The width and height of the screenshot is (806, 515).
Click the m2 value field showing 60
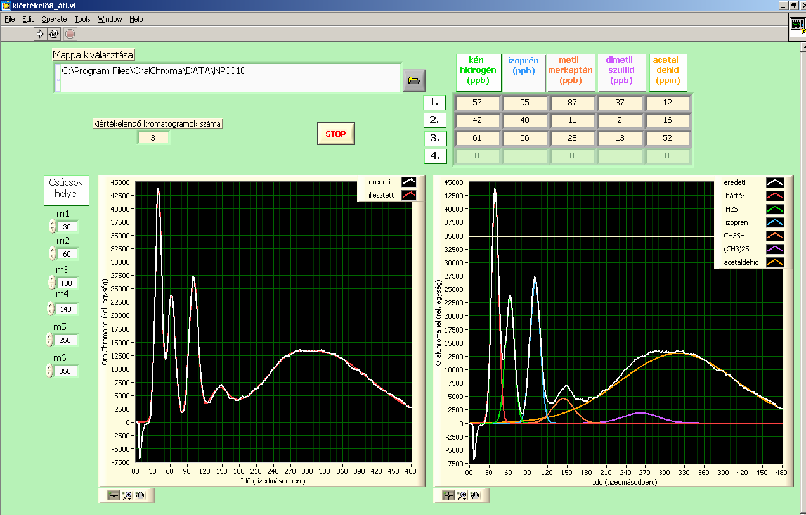tap(67, 253)
